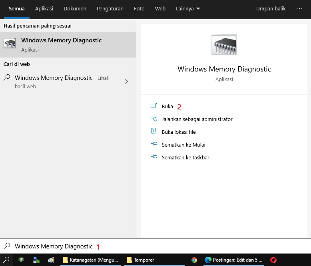Open Google Chrome from taskbar
The height and width of the screenshot is (266, 311).
(194, 260)
